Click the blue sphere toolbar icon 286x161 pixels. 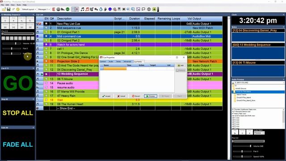tap(110, 9)
